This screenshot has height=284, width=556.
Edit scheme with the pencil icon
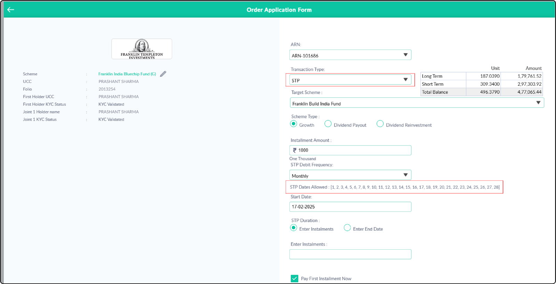point(163,74)
